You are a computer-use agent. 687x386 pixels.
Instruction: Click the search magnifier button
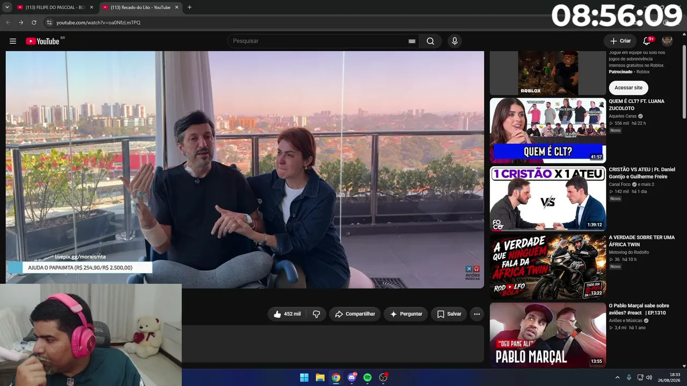430,41
